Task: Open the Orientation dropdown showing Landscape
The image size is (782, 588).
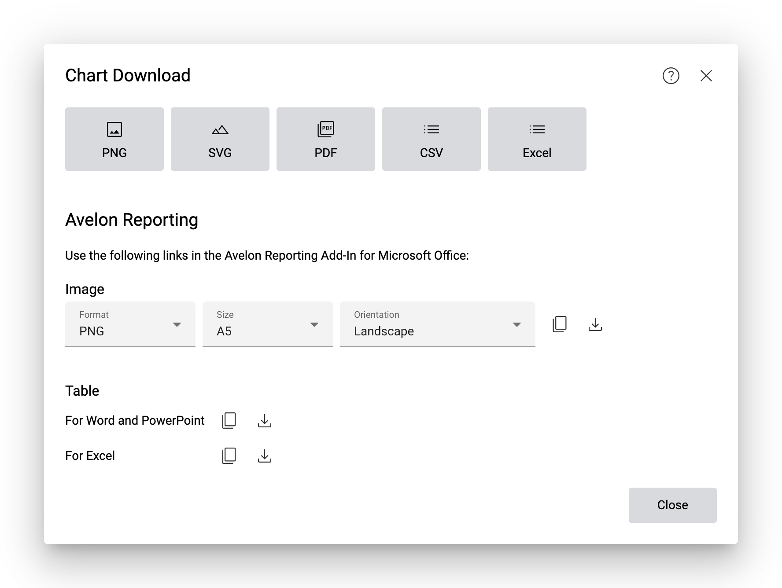Action: [438, 324]
